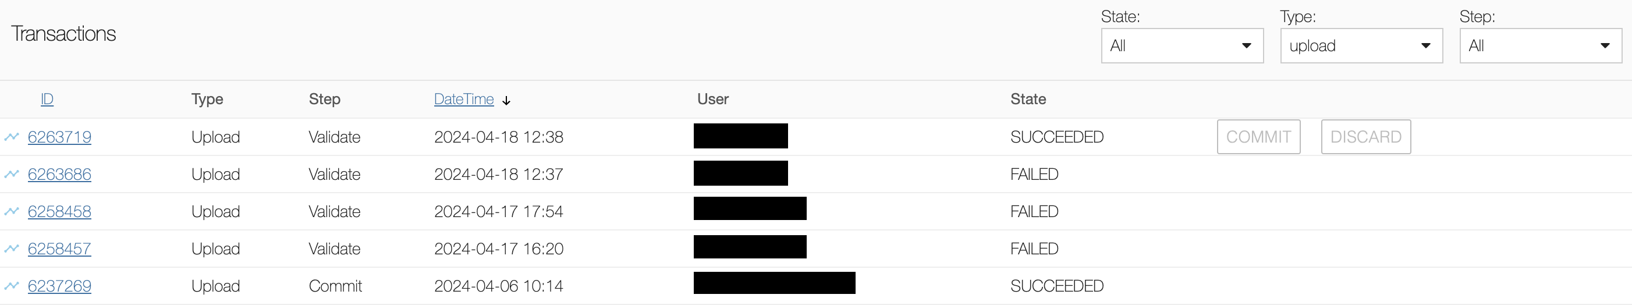Open the Step filter dropdown
Image resolution: width=1632 pixels, height=305 pixels.
pyautogui.click(x=1540, y=45)
